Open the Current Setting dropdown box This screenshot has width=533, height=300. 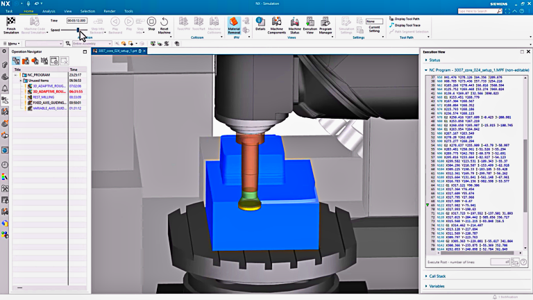pyautogui.click(x=374, y=21)
